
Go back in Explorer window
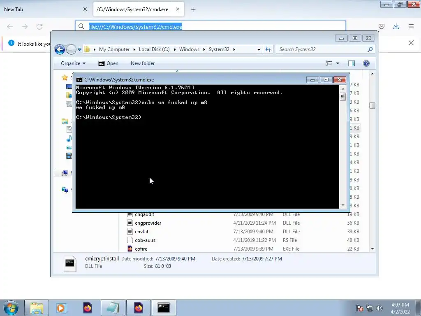(60, 49)
